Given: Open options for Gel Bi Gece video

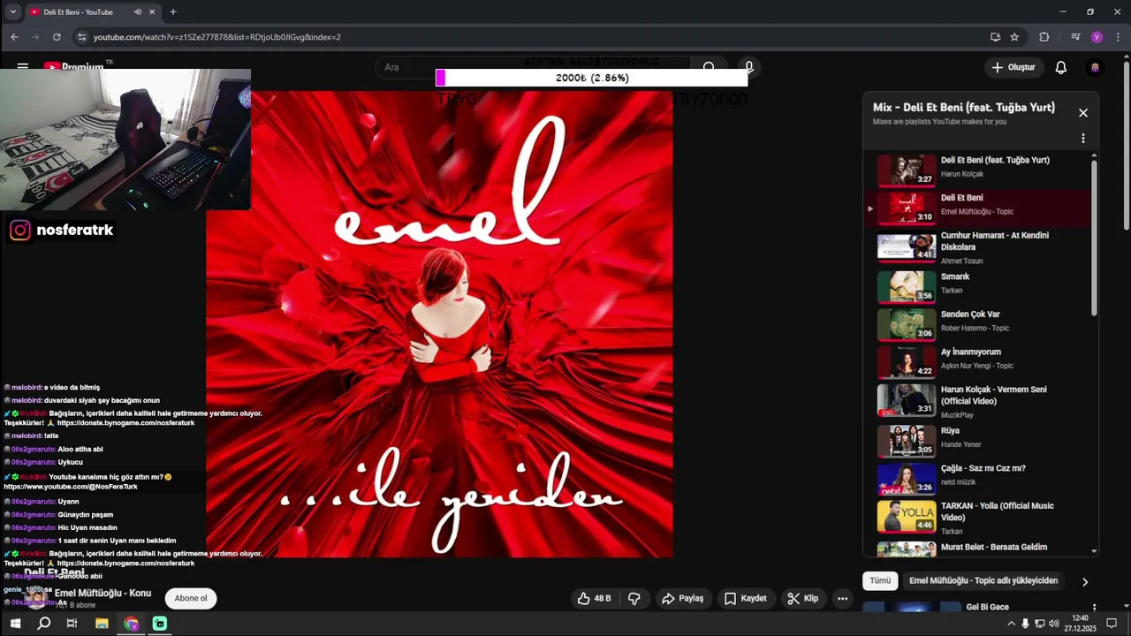Looking at the screenshot, I should point(1094,608).
